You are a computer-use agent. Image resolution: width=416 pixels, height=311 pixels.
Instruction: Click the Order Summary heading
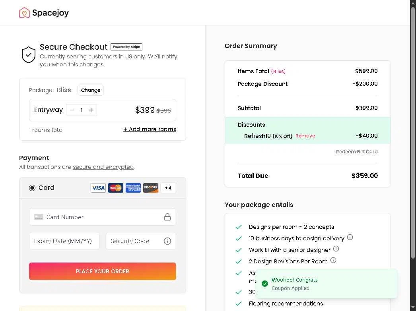click(251, 46)
